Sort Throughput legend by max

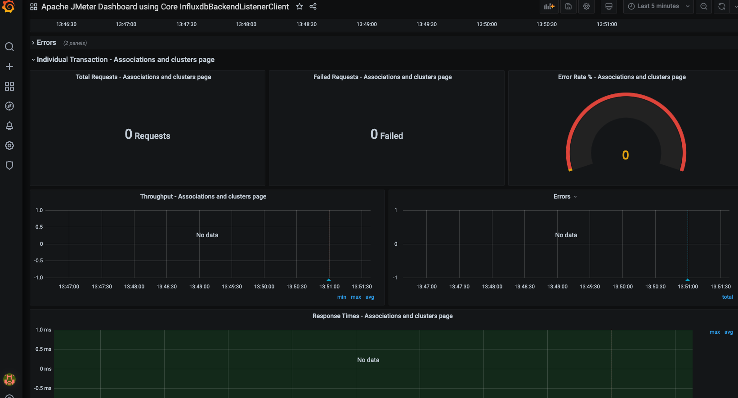[x=356, y=297]
